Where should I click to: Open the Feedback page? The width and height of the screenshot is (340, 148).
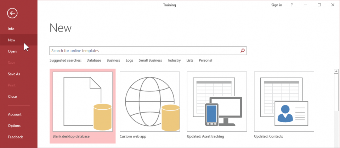[x=15, y=137]
